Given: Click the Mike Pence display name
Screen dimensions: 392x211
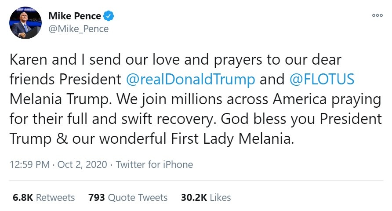Looking at the screenshot, I should pyautogui.click(x=74, y=17).
